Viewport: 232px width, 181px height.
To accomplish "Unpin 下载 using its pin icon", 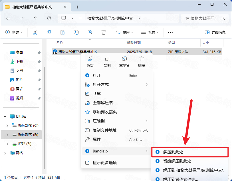I will [39, 62].
